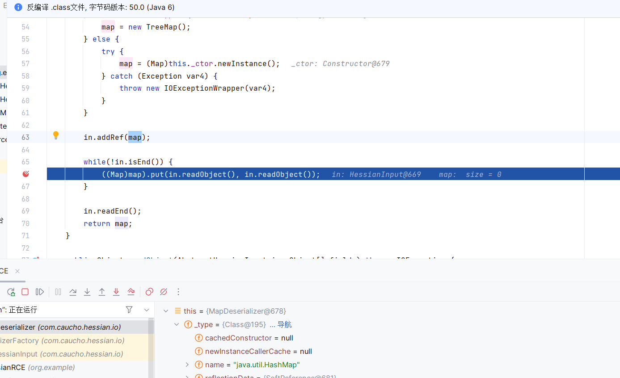
Task: Click the lightbulb quick-fix icon on line 63
Action: [x=56, y=135]
